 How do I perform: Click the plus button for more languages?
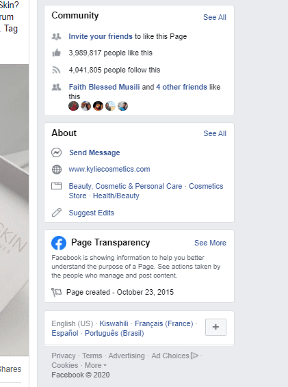coord(215,327)
